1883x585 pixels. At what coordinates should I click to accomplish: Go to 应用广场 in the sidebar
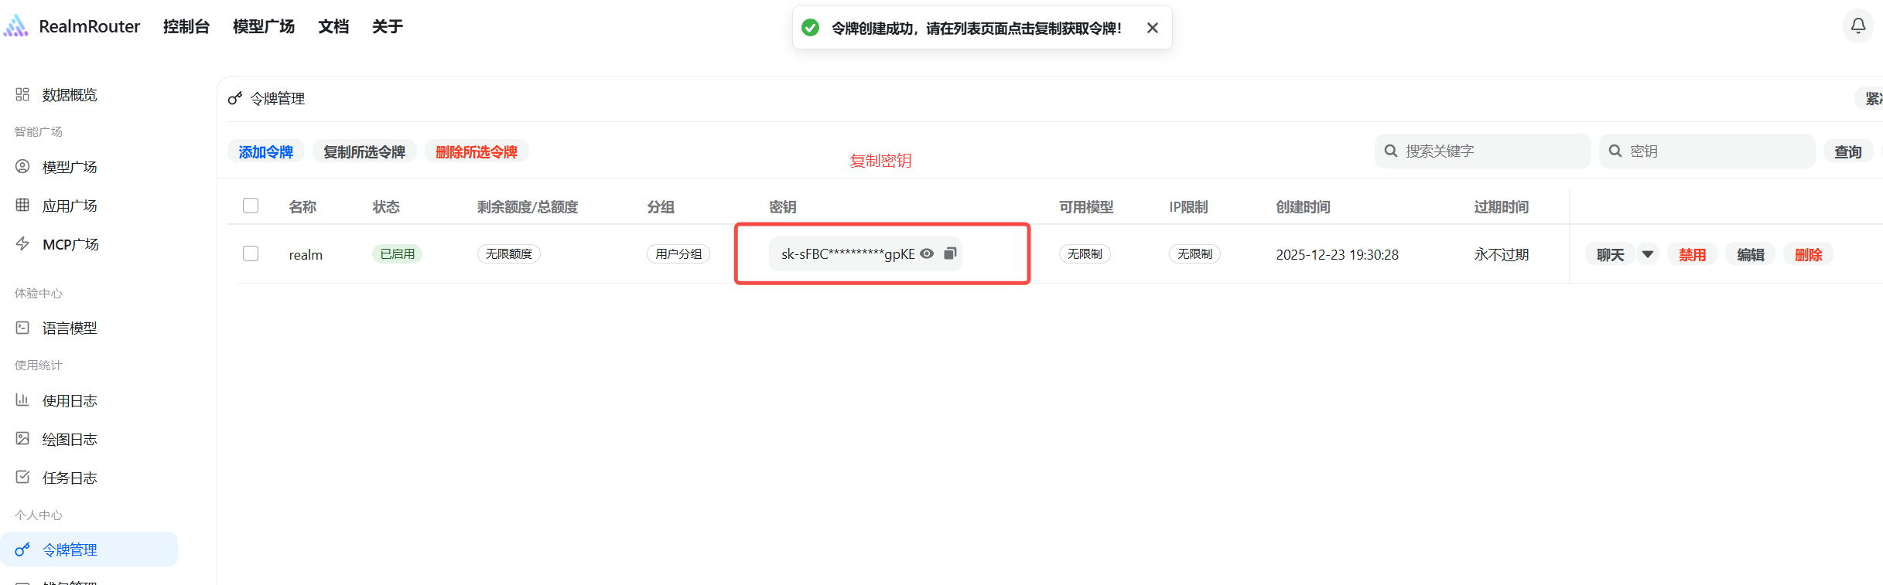[70, 206]
